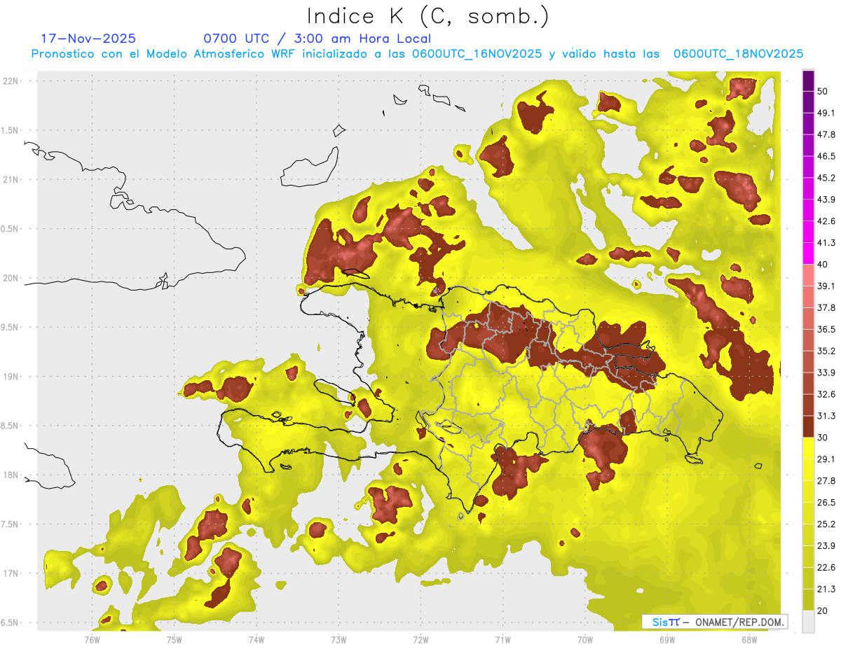Click the colorbar value '41.3'
This screenshot has width=841, height=649.
pyautogui.click(x=826, y=243)
